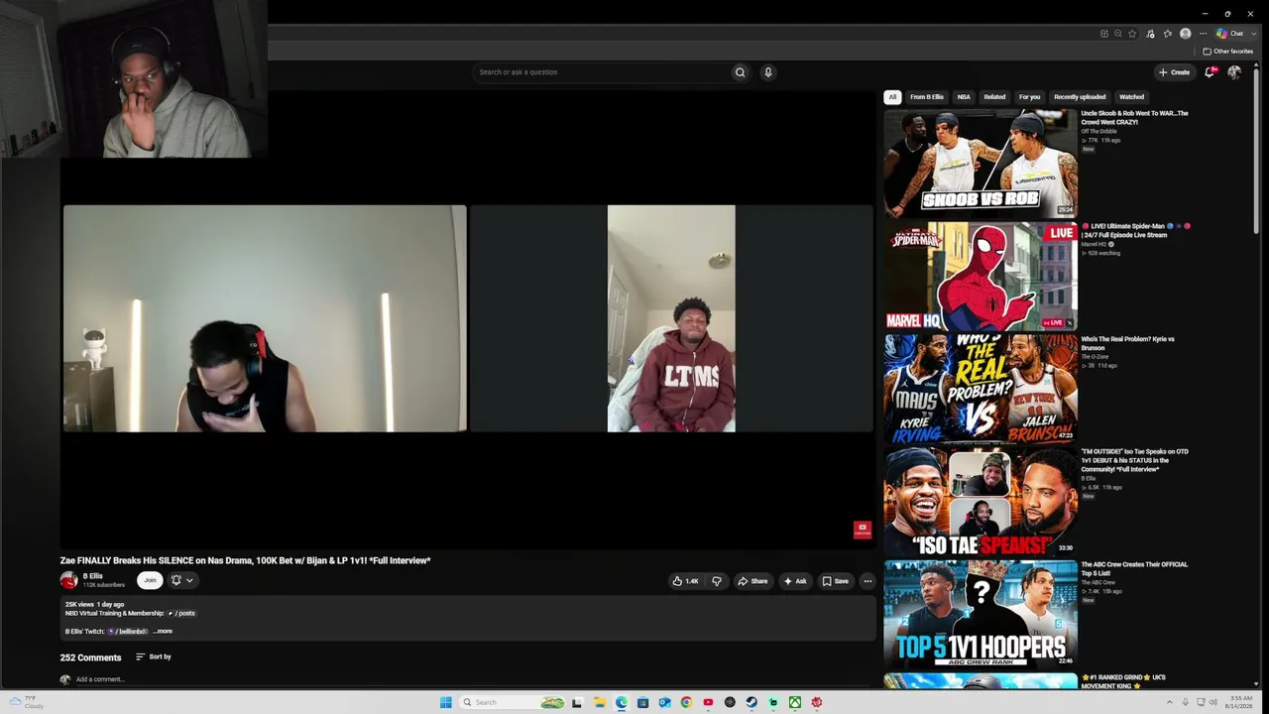Start voice search with the microphone icon
1269x714 pixels.
[767, 72]
